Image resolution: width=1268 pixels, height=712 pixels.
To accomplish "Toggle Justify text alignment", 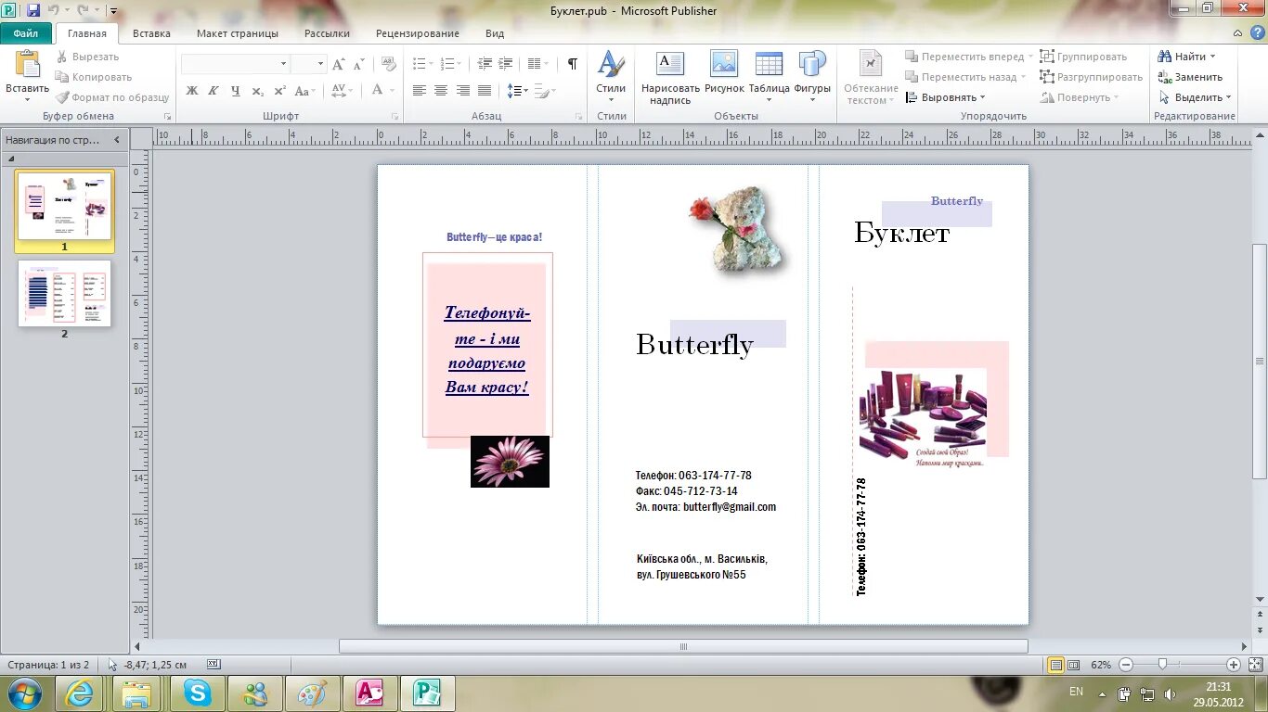I will point(485,91).
